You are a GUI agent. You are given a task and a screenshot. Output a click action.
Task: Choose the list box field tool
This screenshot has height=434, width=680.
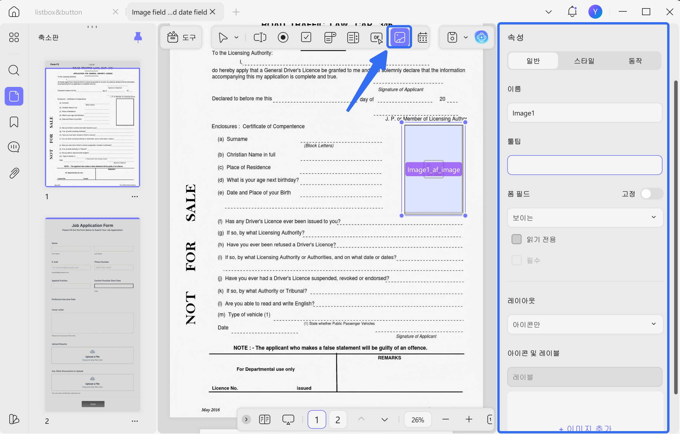(353, 37)
